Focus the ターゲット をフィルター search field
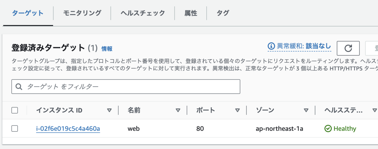378x149 pixels. [x=126, y=87]
